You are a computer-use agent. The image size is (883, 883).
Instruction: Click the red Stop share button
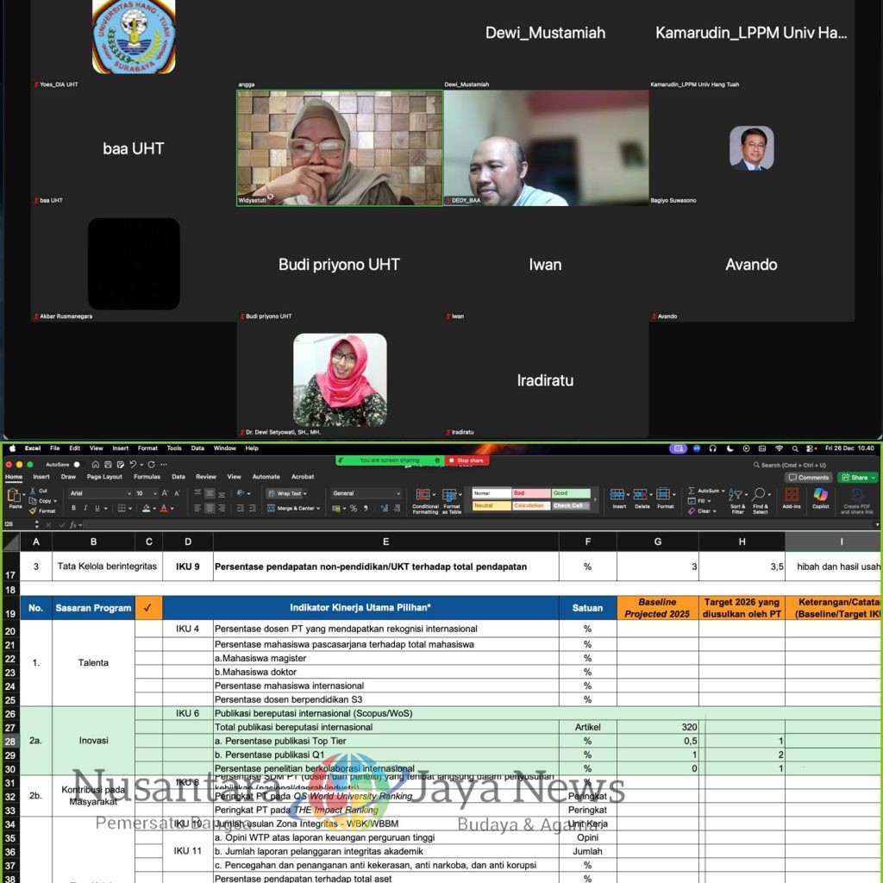click(x=467, y=460)
